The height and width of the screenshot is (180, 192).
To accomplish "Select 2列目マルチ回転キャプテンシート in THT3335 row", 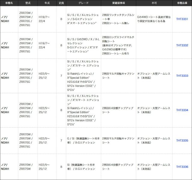I will [118, 141].
